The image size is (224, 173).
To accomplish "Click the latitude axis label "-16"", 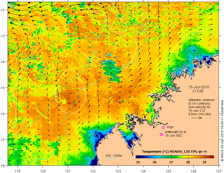I will coord(3,114).
